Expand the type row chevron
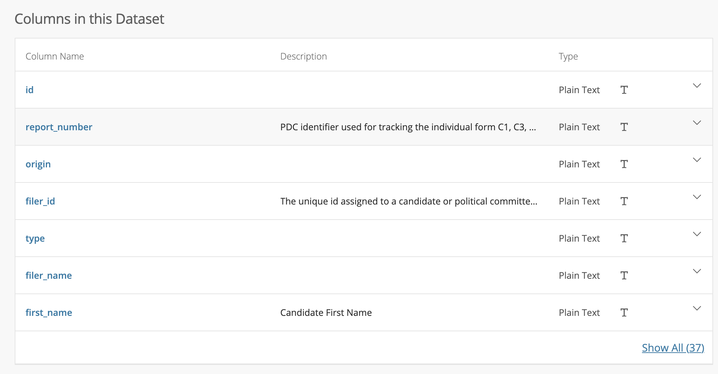 click(697, 234)
